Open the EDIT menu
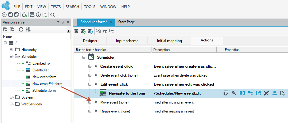288x123 pixels. tap(29, 7)
